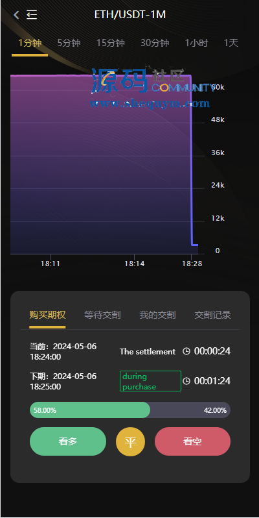Click the 18:14 marker on chart axis

pos(135,264)
